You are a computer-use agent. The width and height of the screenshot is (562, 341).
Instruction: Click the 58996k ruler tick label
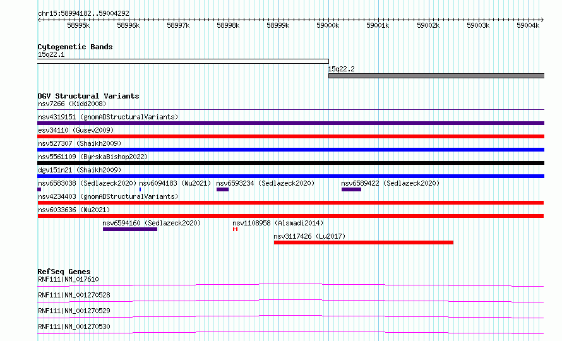(128, 25)
